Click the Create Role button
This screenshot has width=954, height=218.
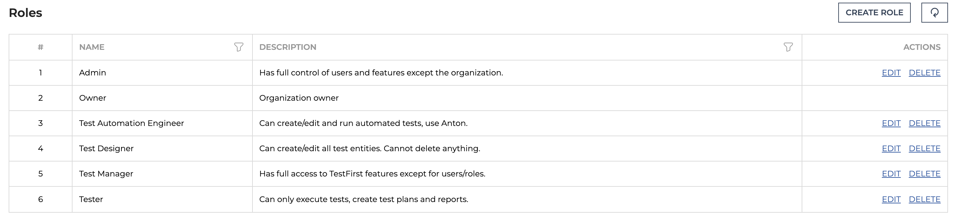tap(874, 13)
